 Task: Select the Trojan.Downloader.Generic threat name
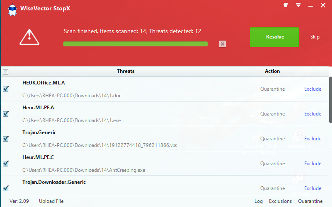coord(54,182)
